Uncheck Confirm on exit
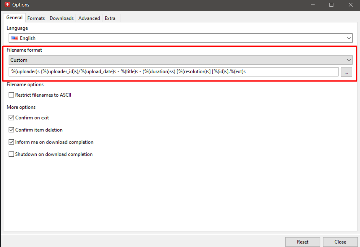 (11, 117)
